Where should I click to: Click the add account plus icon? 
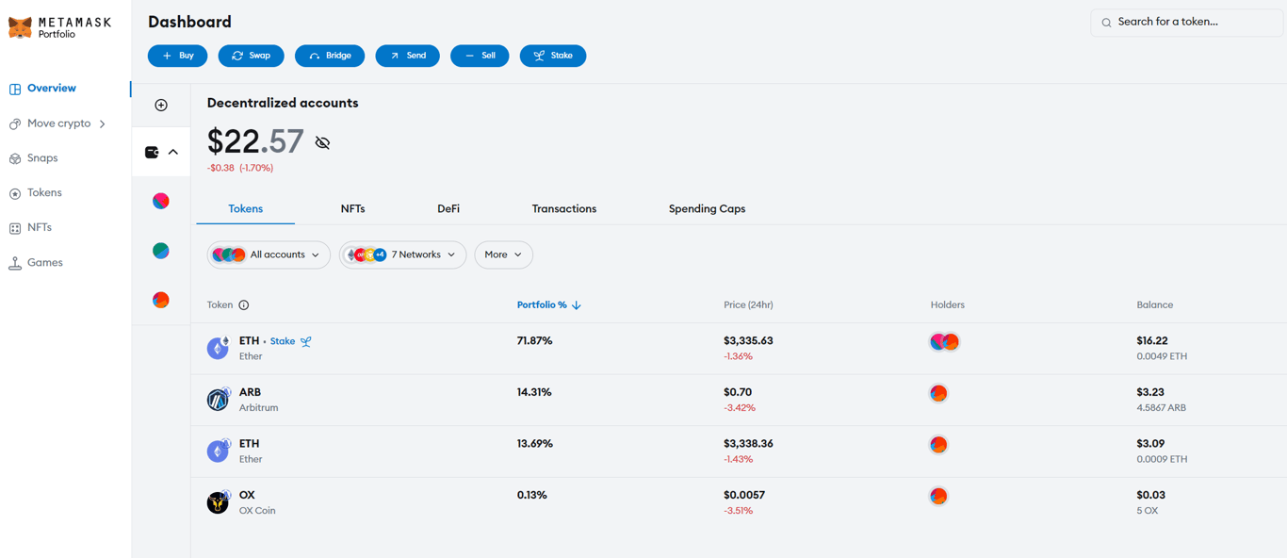160,105
